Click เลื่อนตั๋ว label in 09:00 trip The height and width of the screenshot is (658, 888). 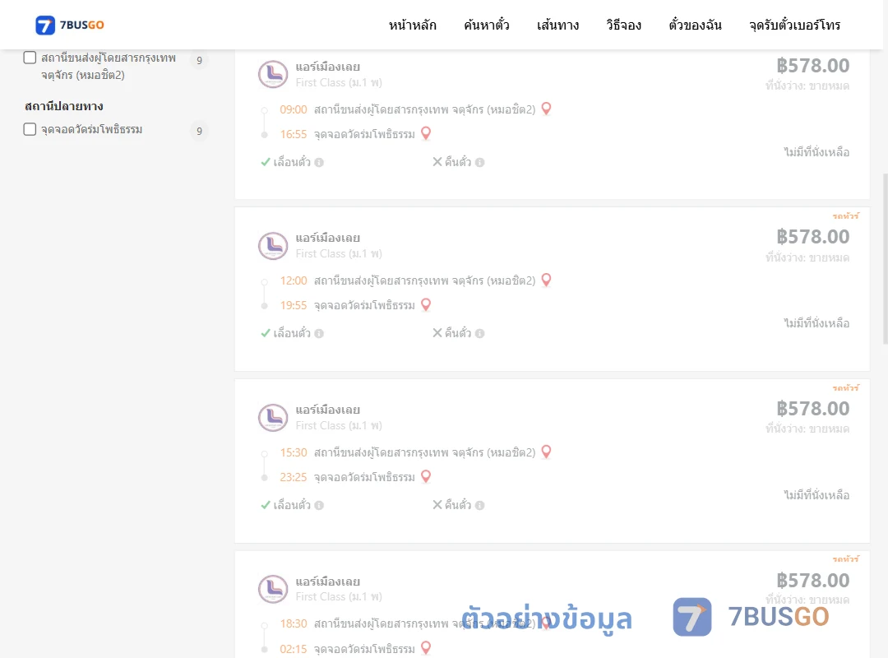292,162
